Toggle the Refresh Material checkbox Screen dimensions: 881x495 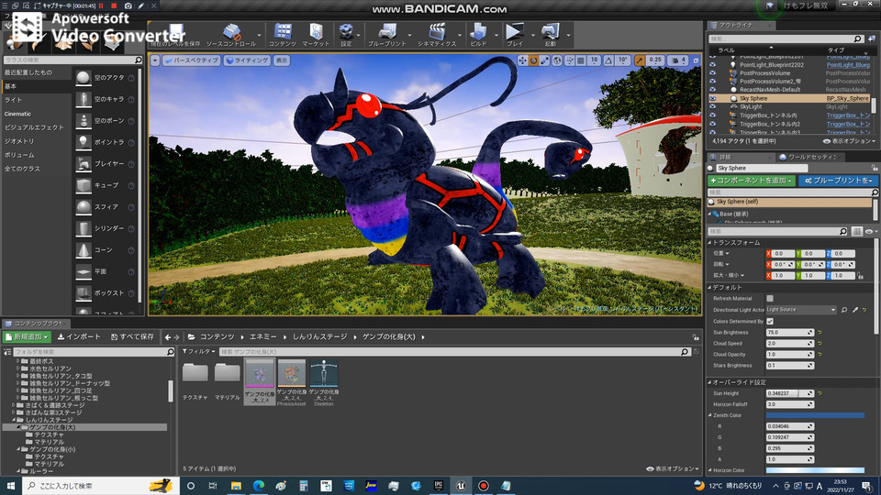(770, 299)
